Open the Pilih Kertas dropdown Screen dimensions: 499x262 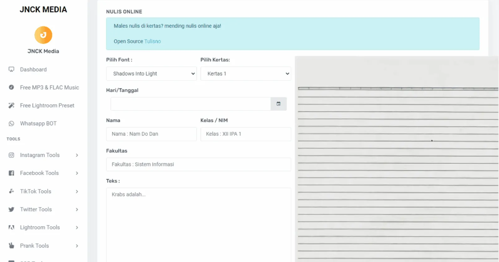pyautogui.click(x=245, y=74)
